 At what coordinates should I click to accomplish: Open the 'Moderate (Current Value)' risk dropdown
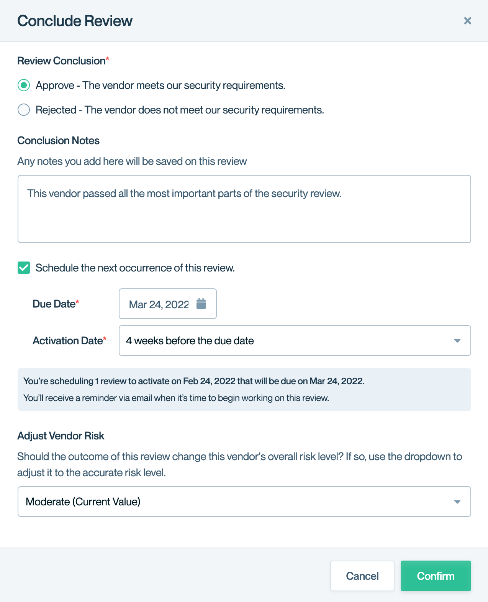244,502
